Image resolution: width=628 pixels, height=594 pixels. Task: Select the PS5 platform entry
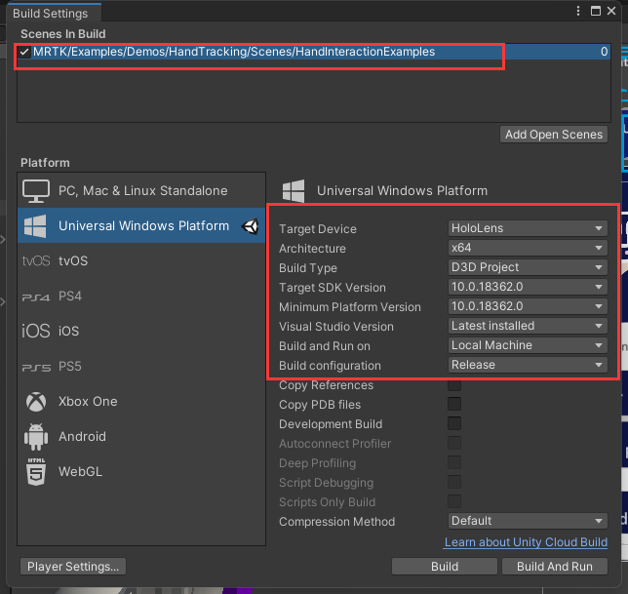141,366
